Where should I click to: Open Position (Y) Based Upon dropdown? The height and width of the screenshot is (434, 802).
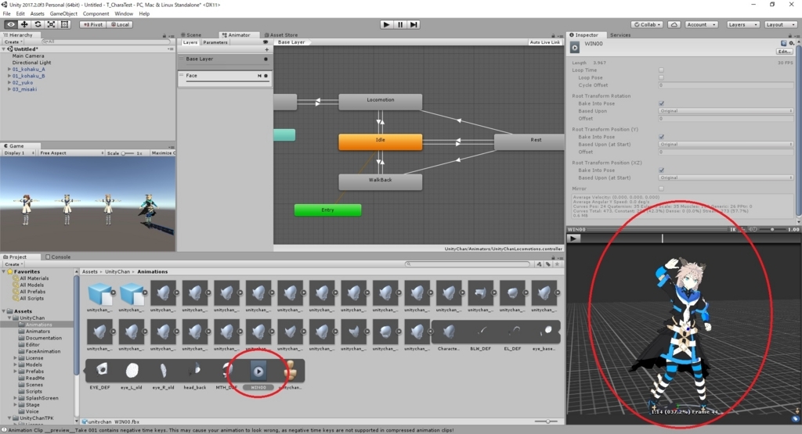(726, 145)
